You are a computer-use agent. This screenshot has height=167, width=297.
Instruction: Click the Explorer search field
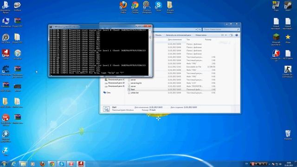click(x=221, y=29)
